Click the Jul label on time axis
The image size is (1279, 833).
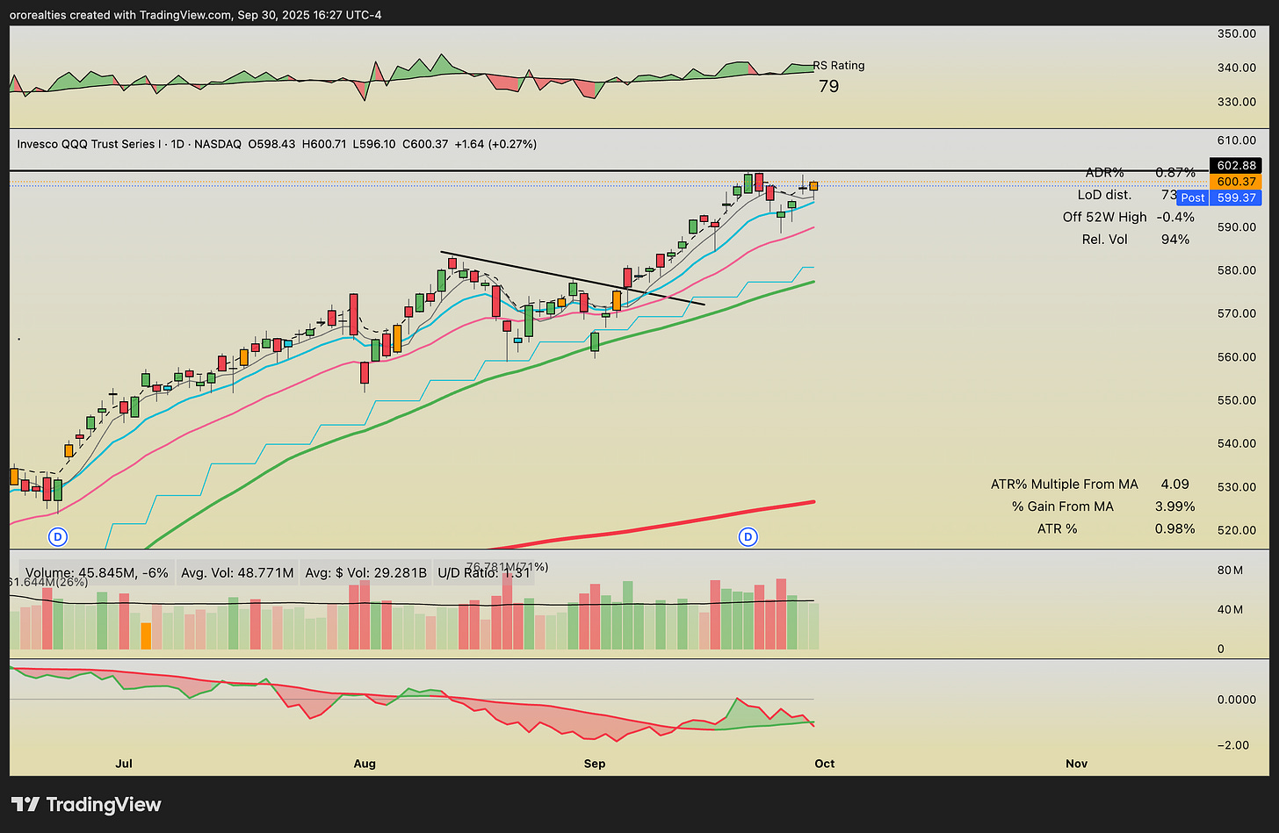[x=124, y=764]
